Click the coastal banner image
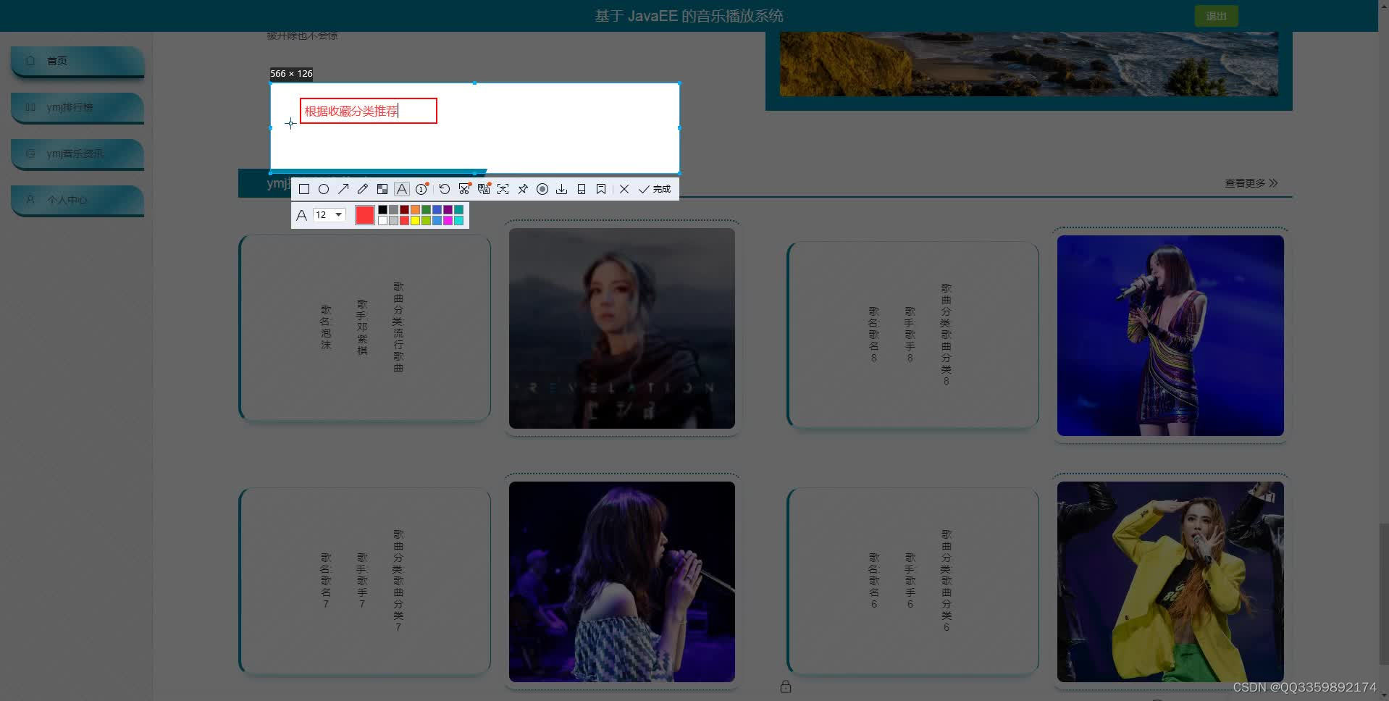The image size is (1389, 701). point(1029,64)
